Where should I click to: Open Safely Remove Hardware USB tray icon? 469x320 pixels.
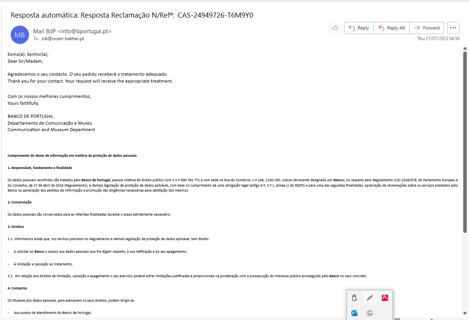pos(354,298)
